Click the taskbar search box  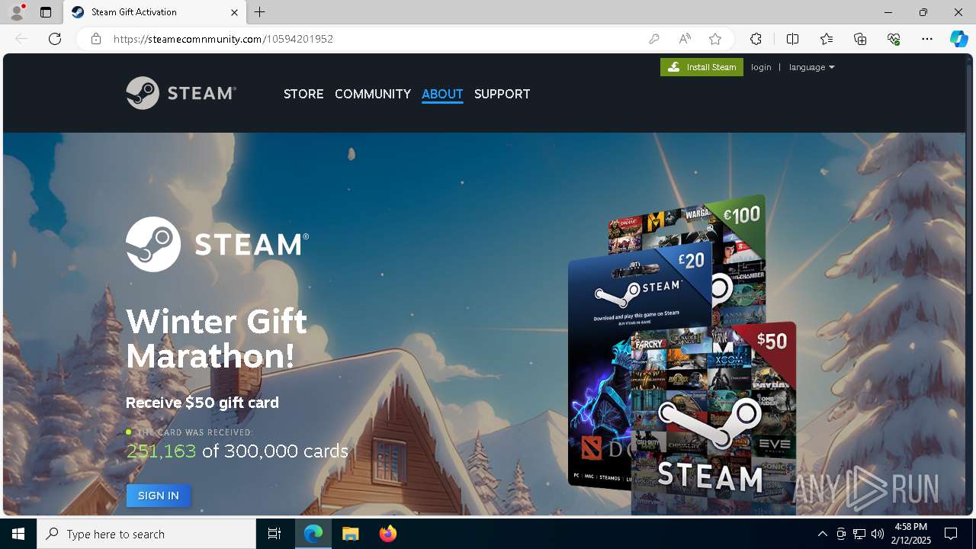[146, 534]
